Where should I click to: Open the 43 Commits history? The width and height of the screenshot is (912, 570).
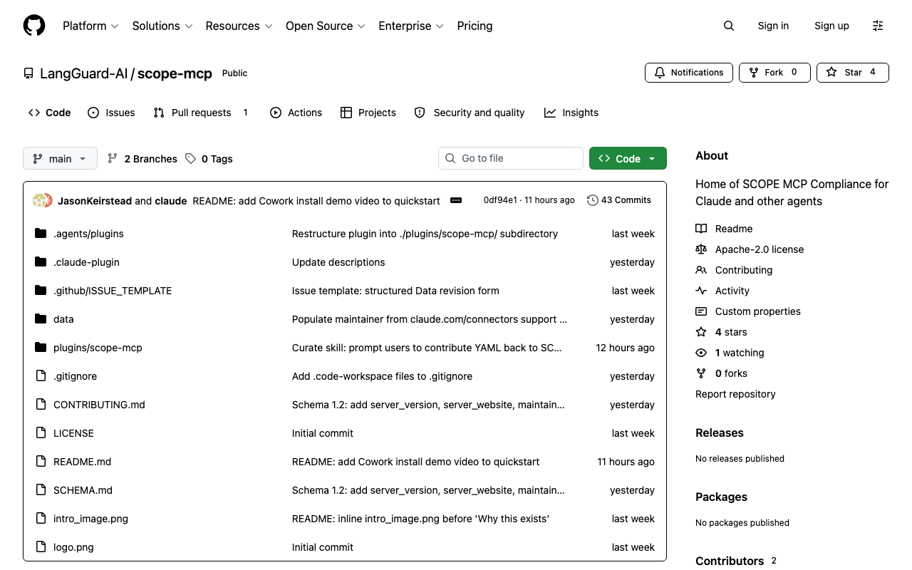(x=619, y=200)
